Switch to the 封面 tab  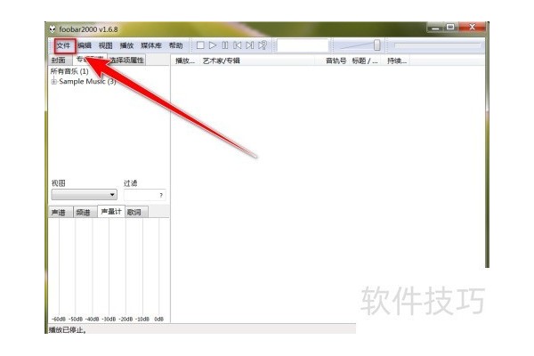(59, 61)
